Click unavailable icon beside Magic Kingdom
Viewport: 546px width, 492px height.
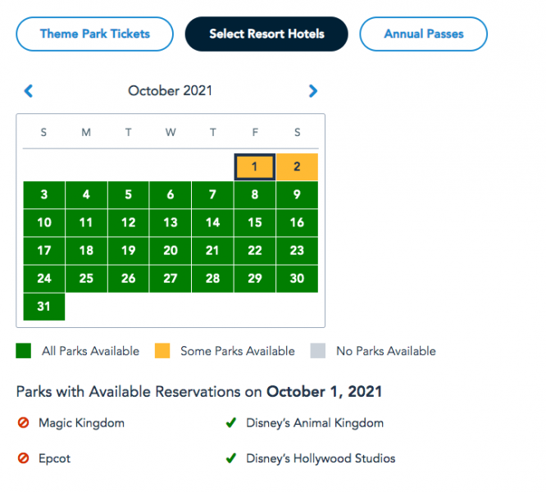tap(23, 423)
